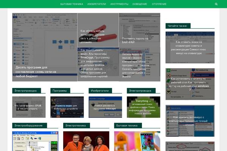Open first Электропроводка category heading
Image resolution: width=227 pixels, height=151 pixels.
coord(26,91)
